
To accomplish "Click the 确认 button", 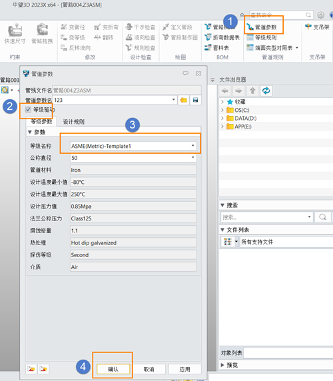I will click(x=113, y=369).
